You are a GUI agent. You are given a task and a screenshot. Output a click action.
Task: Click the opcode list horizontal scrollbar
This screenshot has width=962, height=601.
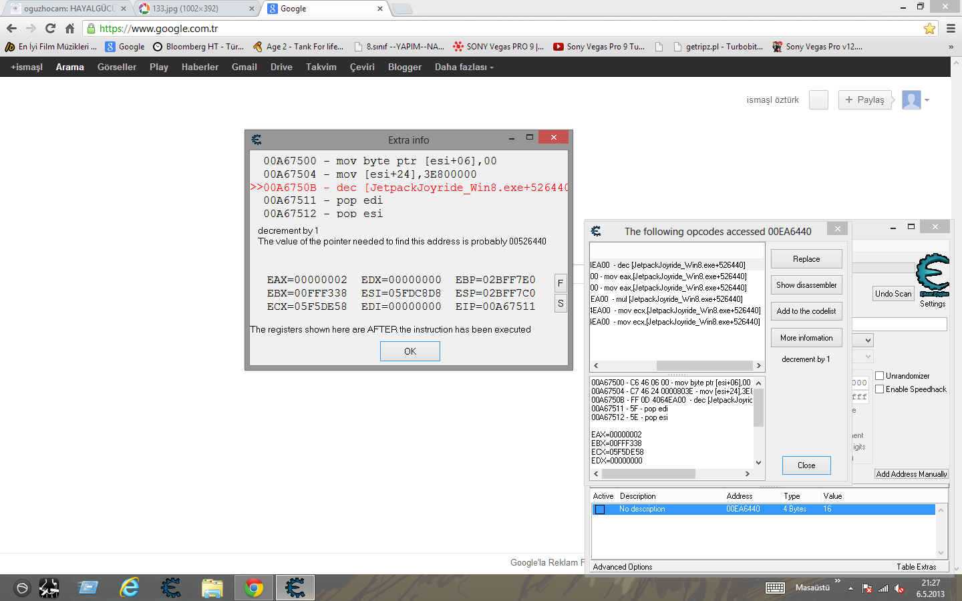[x=676, y=366]
